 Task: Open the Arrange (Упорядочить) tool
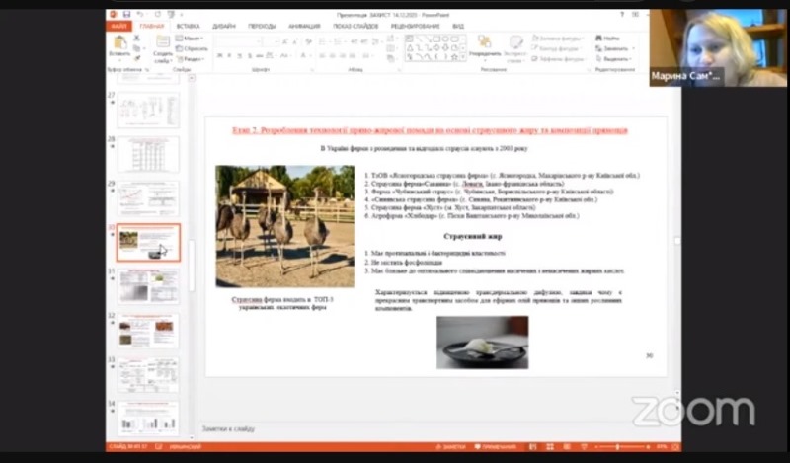click(485, 45)
